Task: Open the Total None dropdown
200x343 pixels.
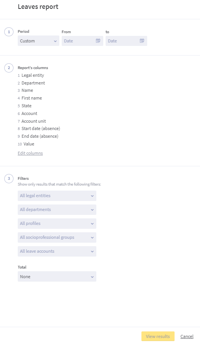Action: pyautogui.click(x=57, y=277)
